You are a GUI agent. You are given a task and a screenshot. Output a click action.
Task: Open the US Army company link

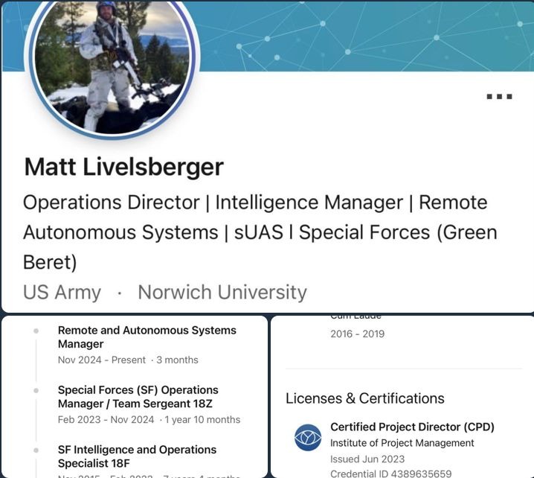coord(62,292)
